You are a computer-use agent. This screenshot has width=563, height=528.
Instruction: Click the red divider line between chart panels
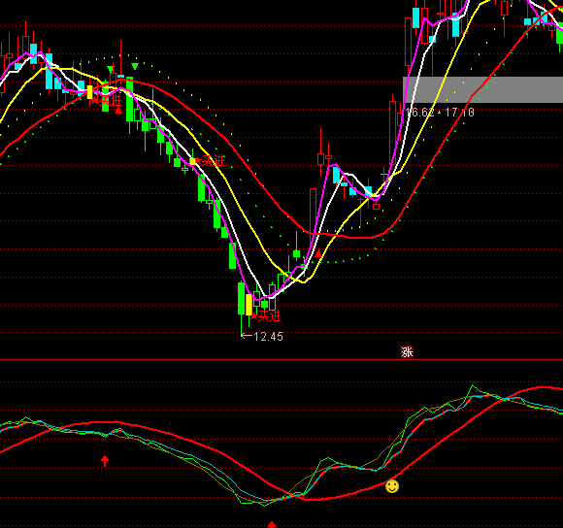pyautogui.click(x=281, y=359)
